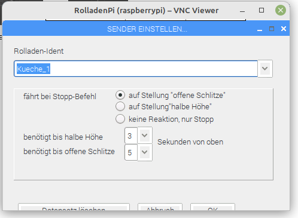Expand the offene Schlitze seconds dropdown
Image resolution: width=298 pixels, height=218 pixels.
pyautogui.click(x=145, y=152)
